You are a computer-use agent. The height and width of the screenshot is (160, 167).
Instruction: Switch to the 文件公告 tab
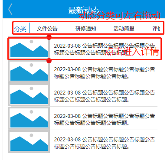(x=47, y=29)
